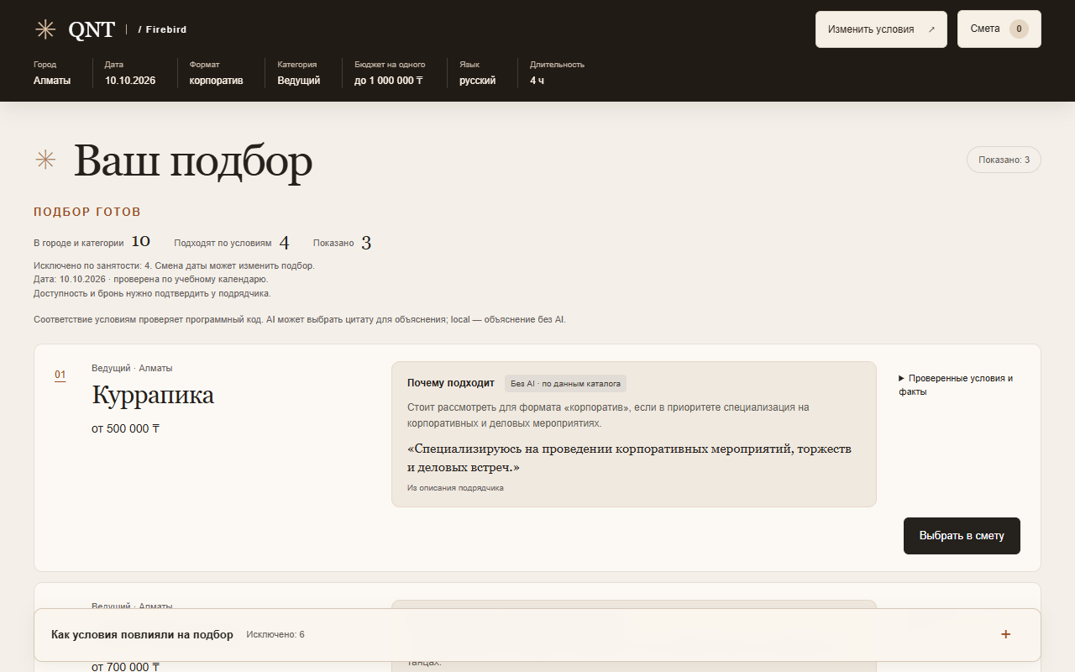The image size is (1075, 672).
Task: Click the Смета count badge 0
Action: (1019, 29)
